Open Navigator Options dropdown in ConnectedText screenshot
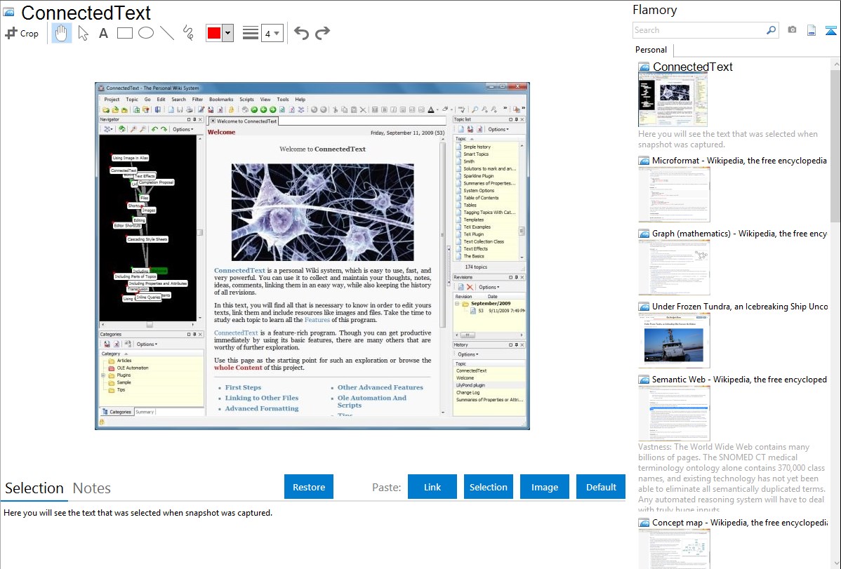The height and width of the screenshot is (569, 841). coord(183,129)
